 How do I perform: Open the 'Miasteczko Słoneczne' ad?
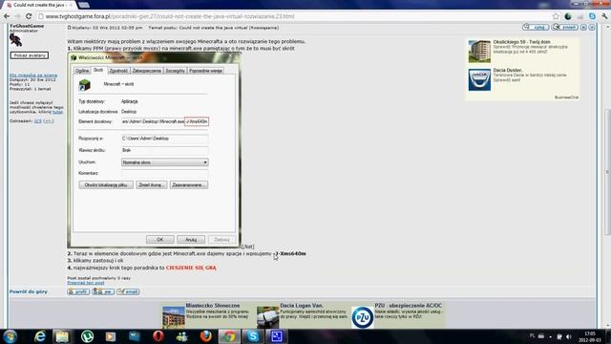[213, 306]
